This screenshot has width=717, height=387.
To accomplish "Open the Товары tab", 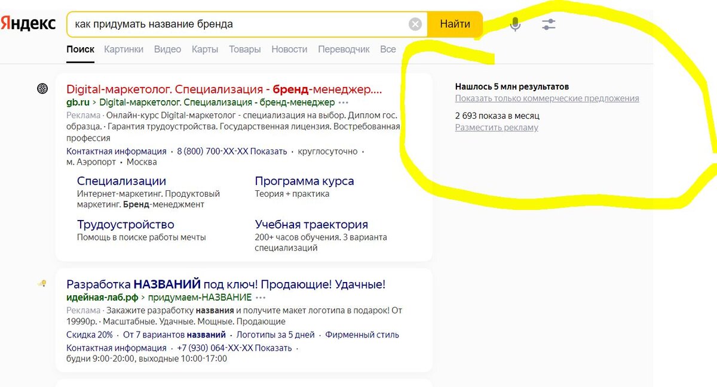I will [245, 49].
